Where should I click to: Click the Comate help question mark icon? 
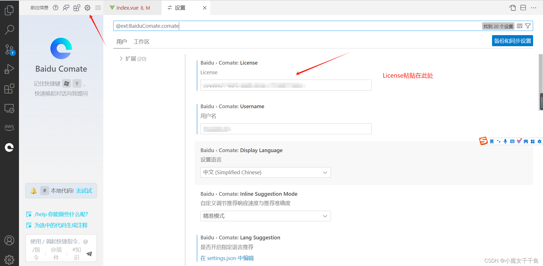[x=55, y=8]
